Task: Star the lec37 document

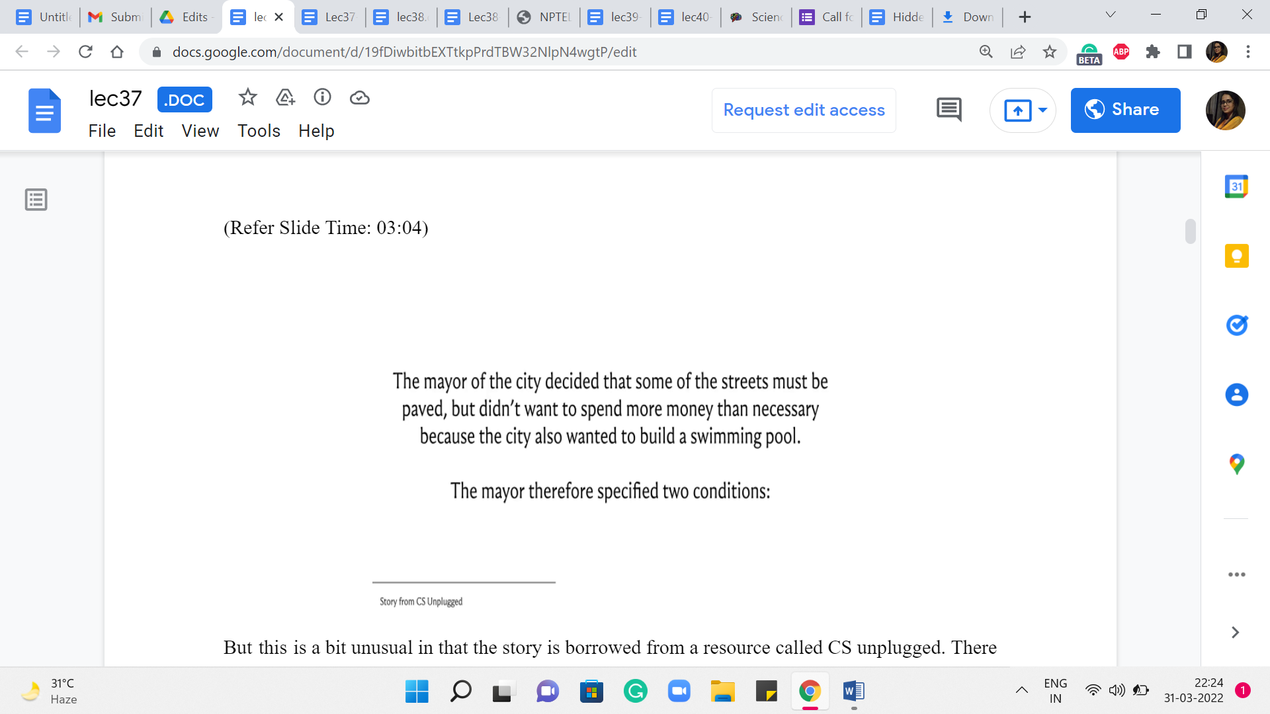Action: point(247,98)
